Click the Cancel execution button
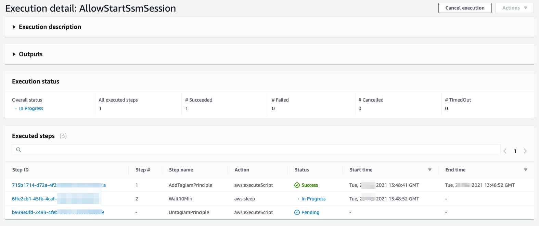 point(465,8)
